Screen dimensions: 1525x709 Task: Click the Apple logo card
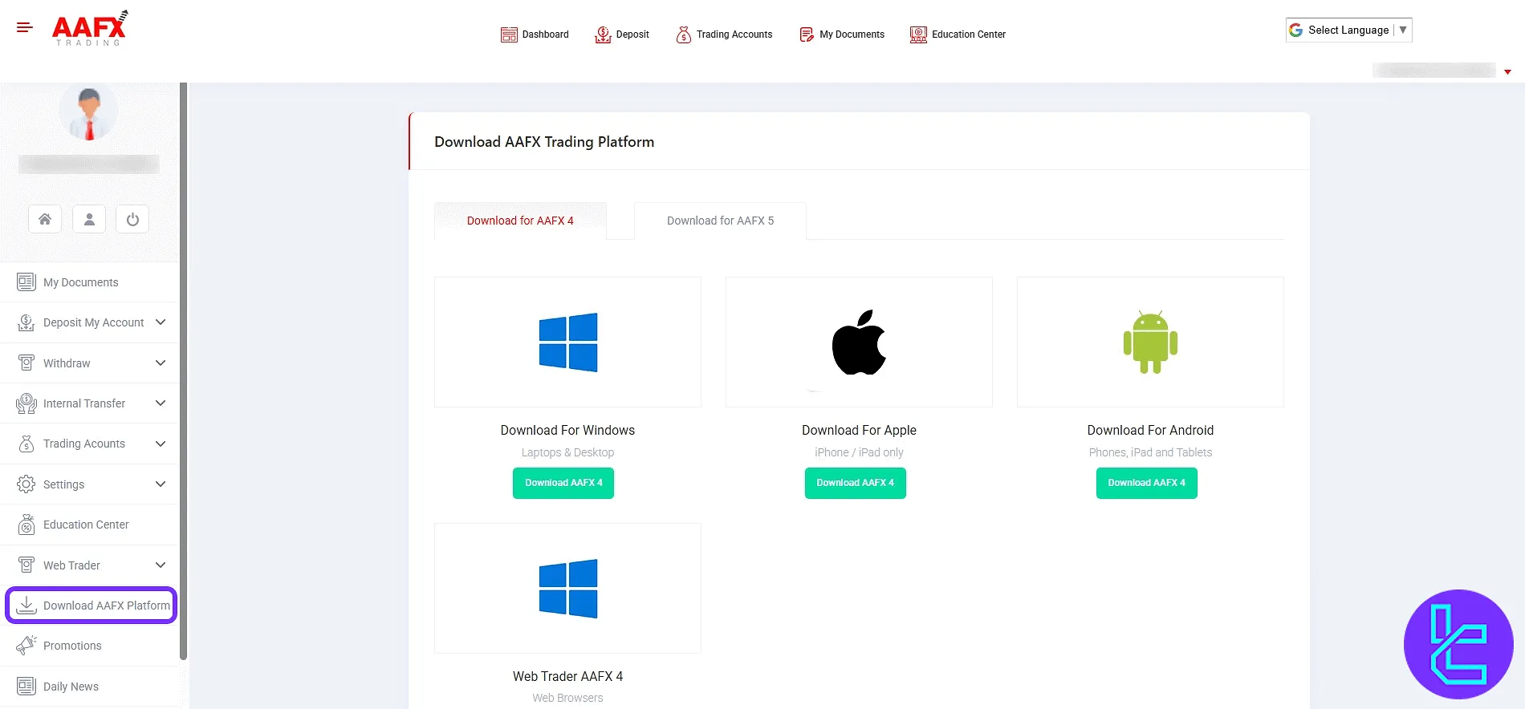[859, 342]
